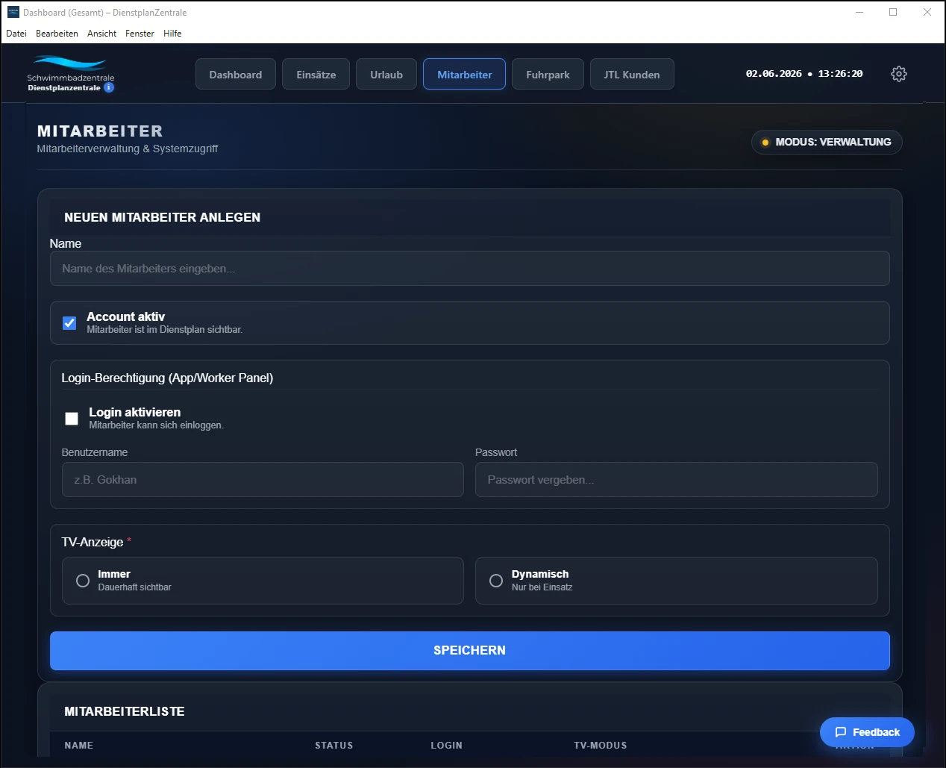Click the MODUS: VERWALTUNG badge
This screenshot has height=768, width=946.
point(827,142)
